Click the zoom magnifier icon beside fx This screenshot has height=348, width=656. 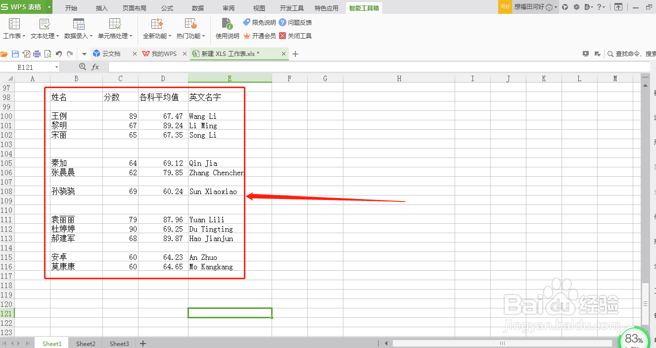point(83,67)
